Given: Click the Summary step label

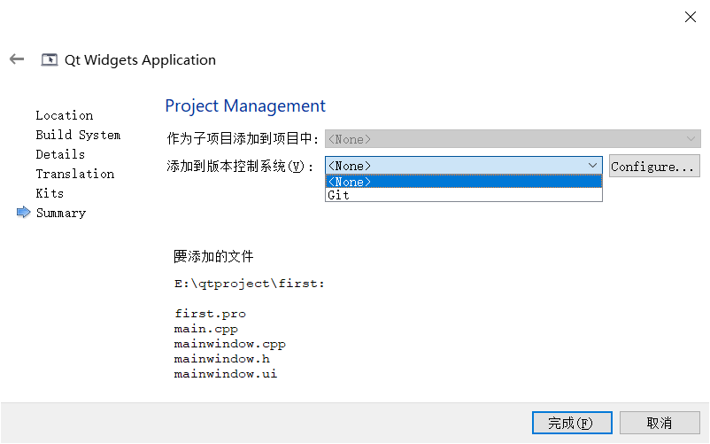Looking at the screenshot, I should [60, 213].
